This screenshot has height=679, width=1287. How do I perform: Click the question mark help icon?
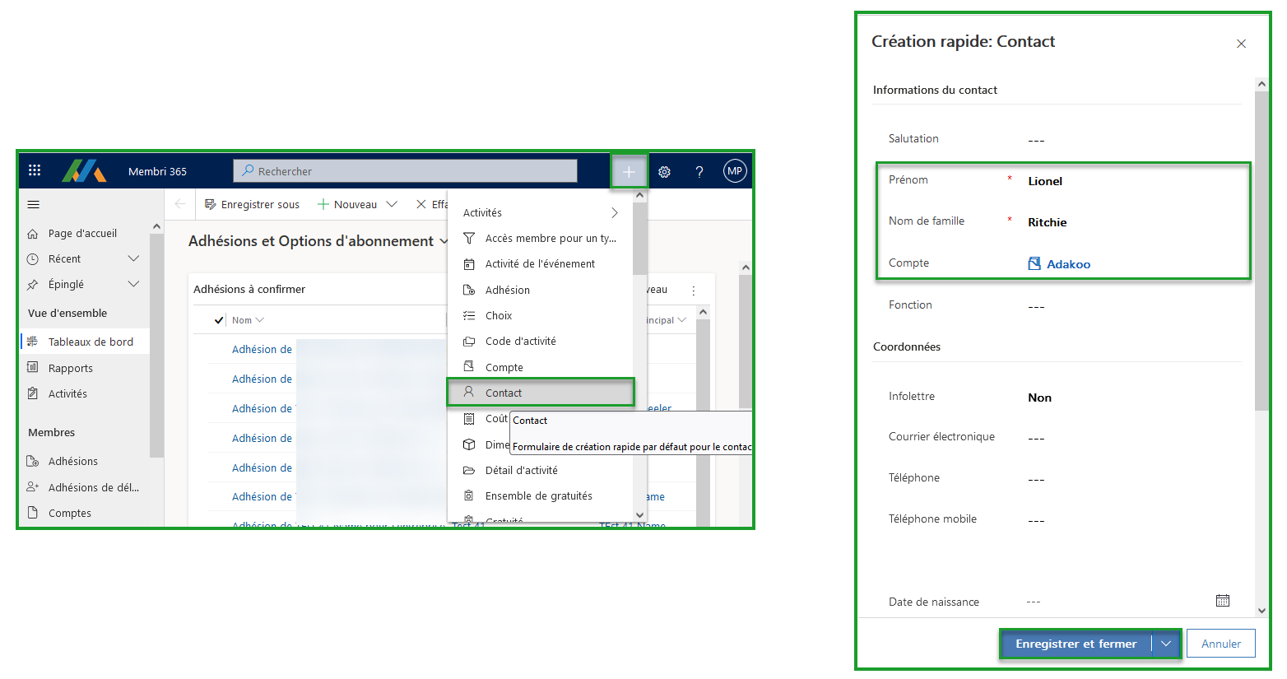[699, 172]
